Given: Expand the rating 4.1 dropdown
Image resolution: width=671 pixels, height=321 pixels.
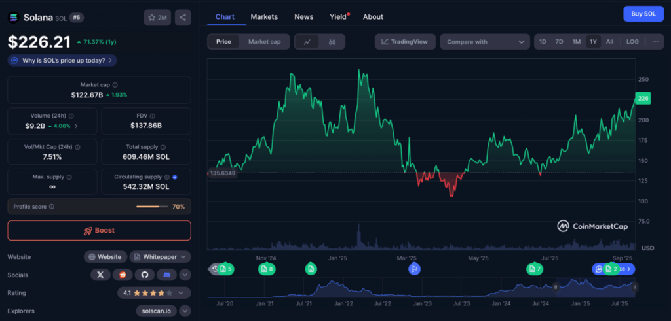Looking at the screenshot, I should 154,293.
